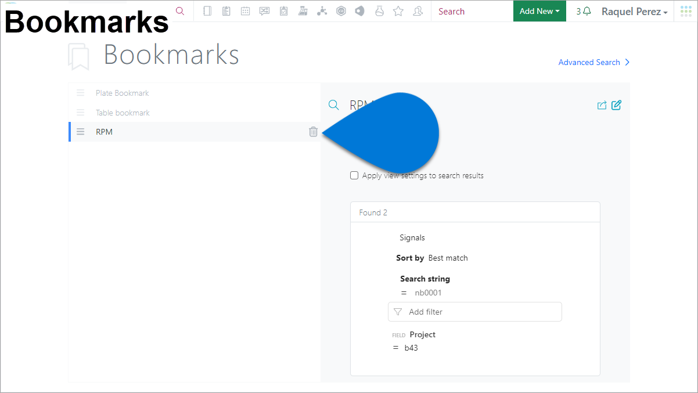Open the clipboard document icon in the toolbar
The image size is (698, 393).
(x=226, y=11)
